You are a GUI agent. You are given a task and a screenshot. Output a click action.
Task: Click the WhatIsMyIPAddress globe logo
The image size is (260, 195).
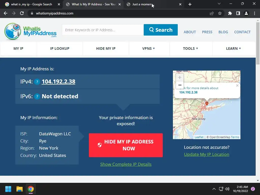click(30, 31)
